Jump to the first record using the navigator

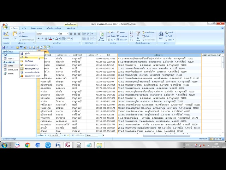click(x=46, y=135)
